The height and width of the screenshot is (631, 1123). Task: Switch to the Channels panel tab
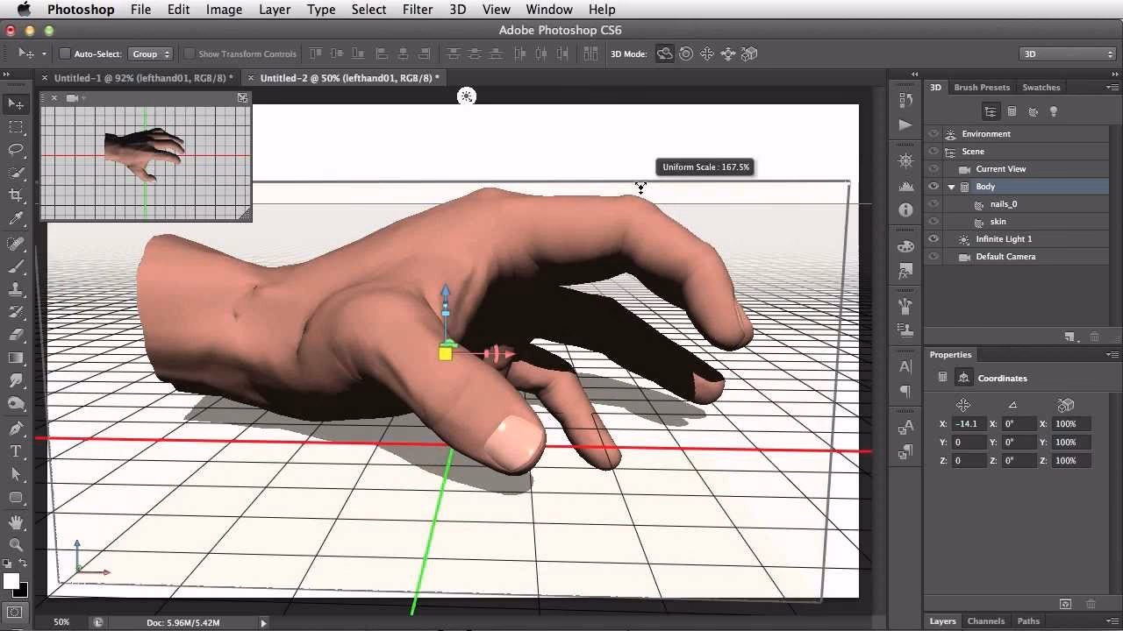point(986,620)
